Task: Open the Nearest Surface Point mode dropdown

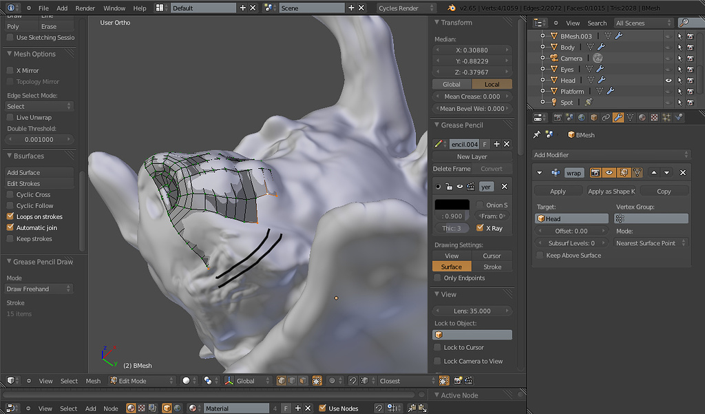Action: pyautogui.click(x=651, y=243)
